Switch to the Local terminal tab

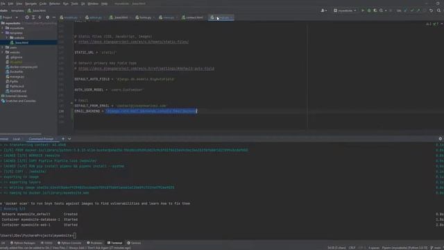tap(17, 139)
